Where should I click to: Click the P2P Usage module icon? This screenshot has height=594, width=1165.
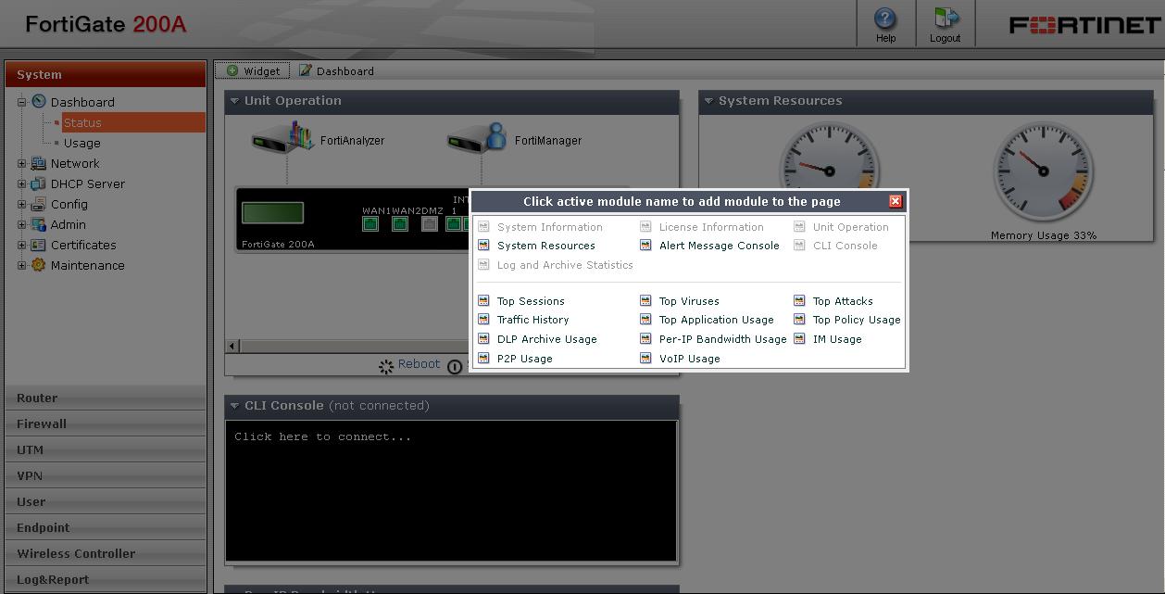point(483,359)
